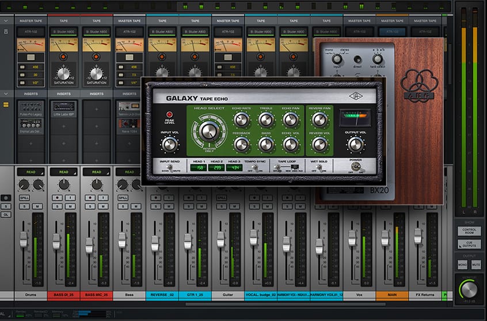487x321 pixels.
Task: Click the Head 1 delay time display
Action: (198, 168)
